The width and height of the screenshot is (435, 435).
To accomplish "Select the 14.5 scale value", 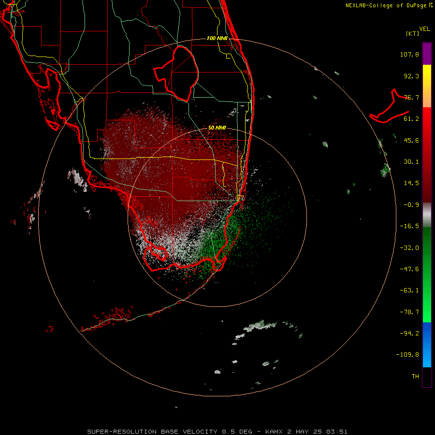I will 411,183.
